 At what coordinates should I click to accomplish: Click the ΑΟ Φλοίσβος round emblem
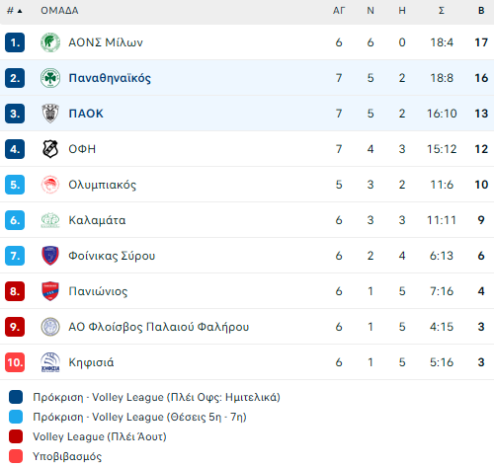click(50, 327)
